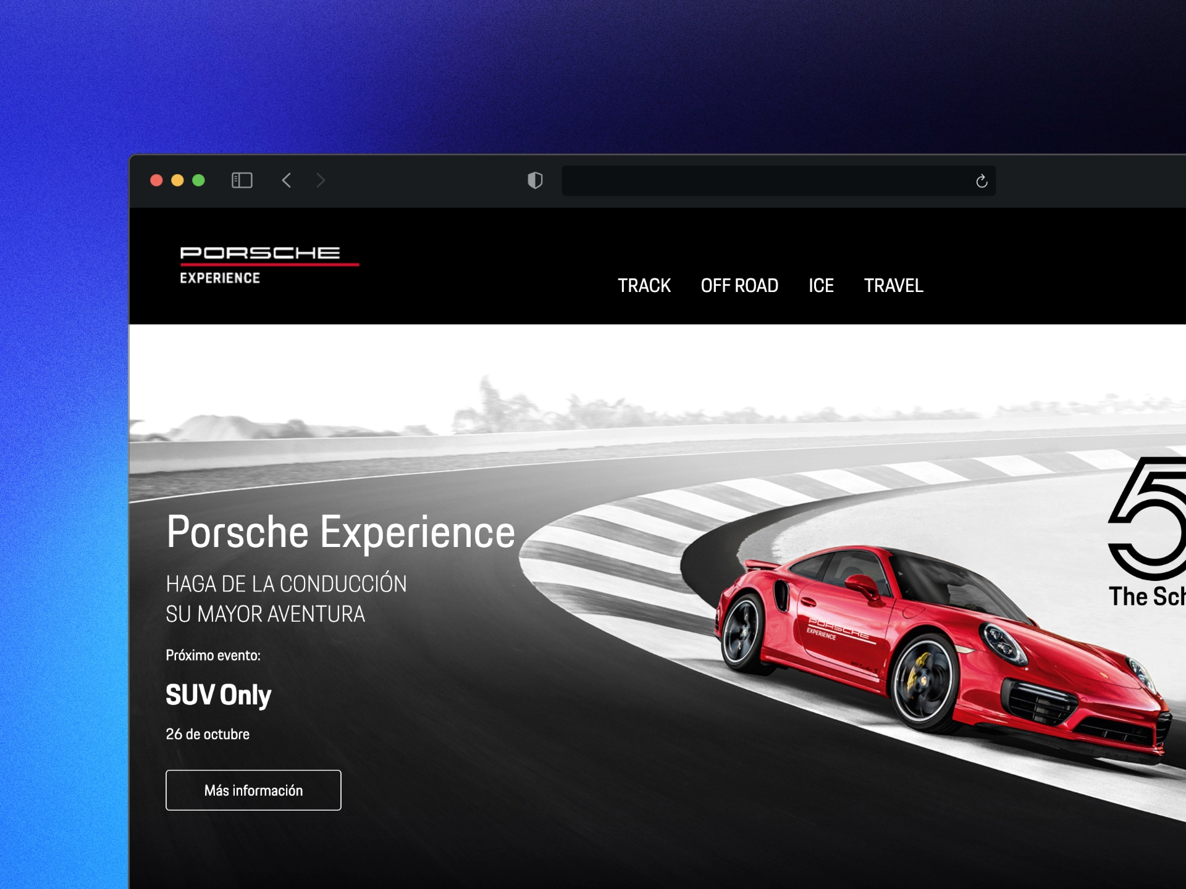This screenshot has width=1186, height=889.
Task: Select the TRAVEL menu item
Action: (893, 286)
